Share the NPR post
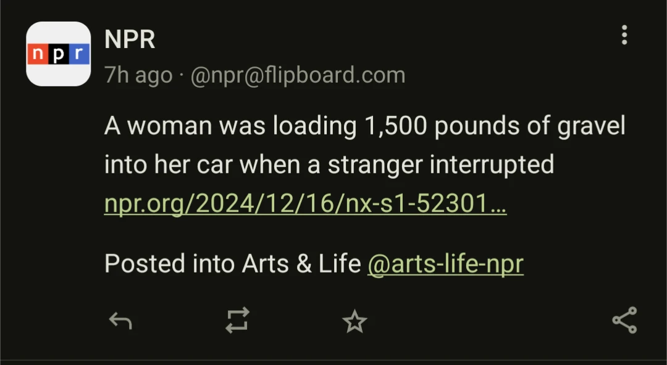 (x=624, y=321)
